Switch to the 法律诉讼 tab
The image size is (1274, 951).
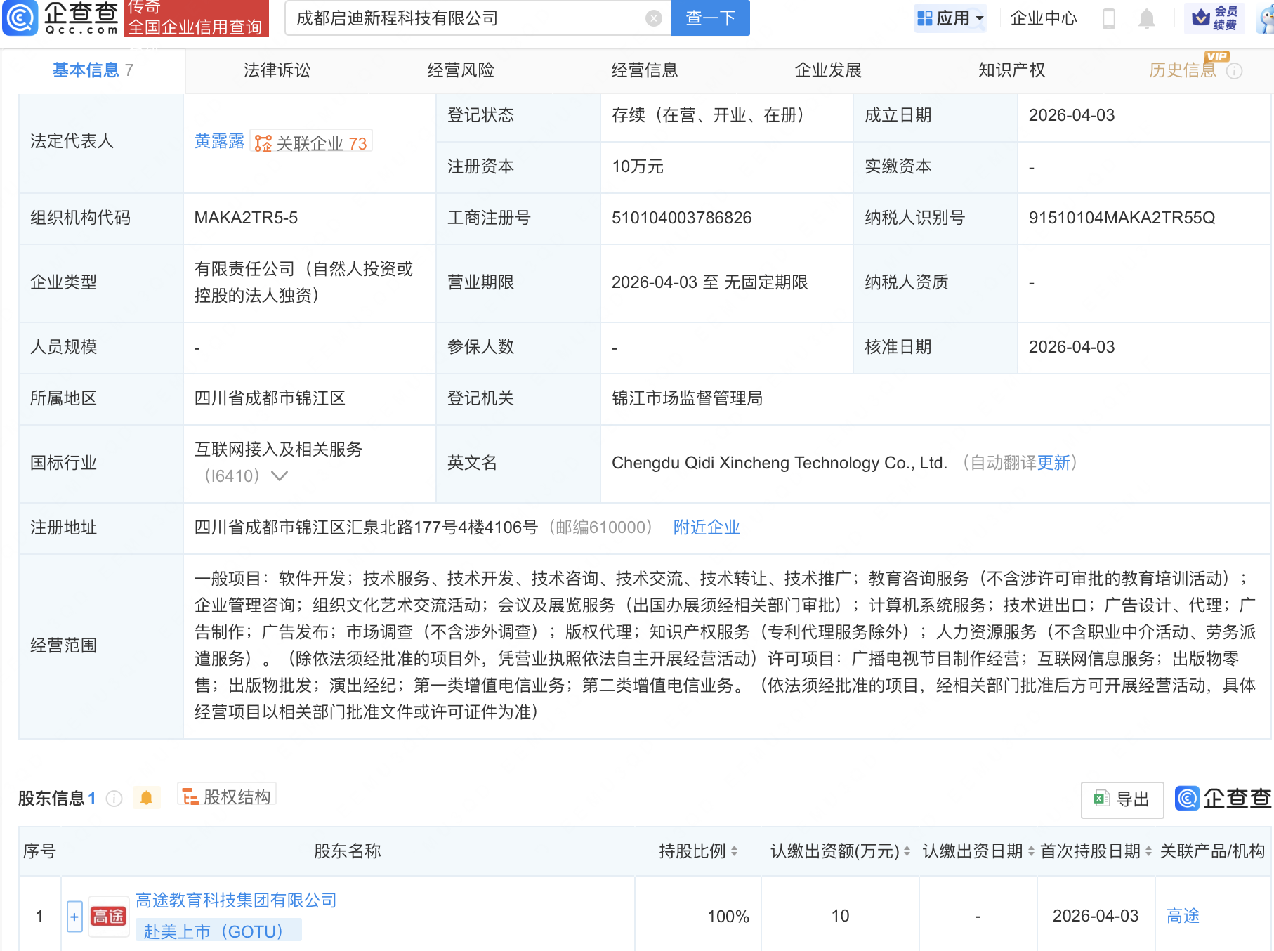pos(276,70)
